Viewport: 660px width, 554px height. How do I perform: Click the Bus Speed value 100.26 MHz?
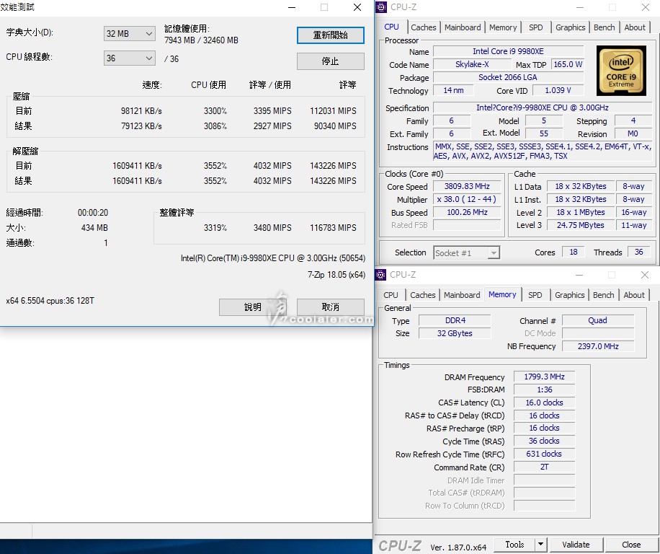[467, 212]
